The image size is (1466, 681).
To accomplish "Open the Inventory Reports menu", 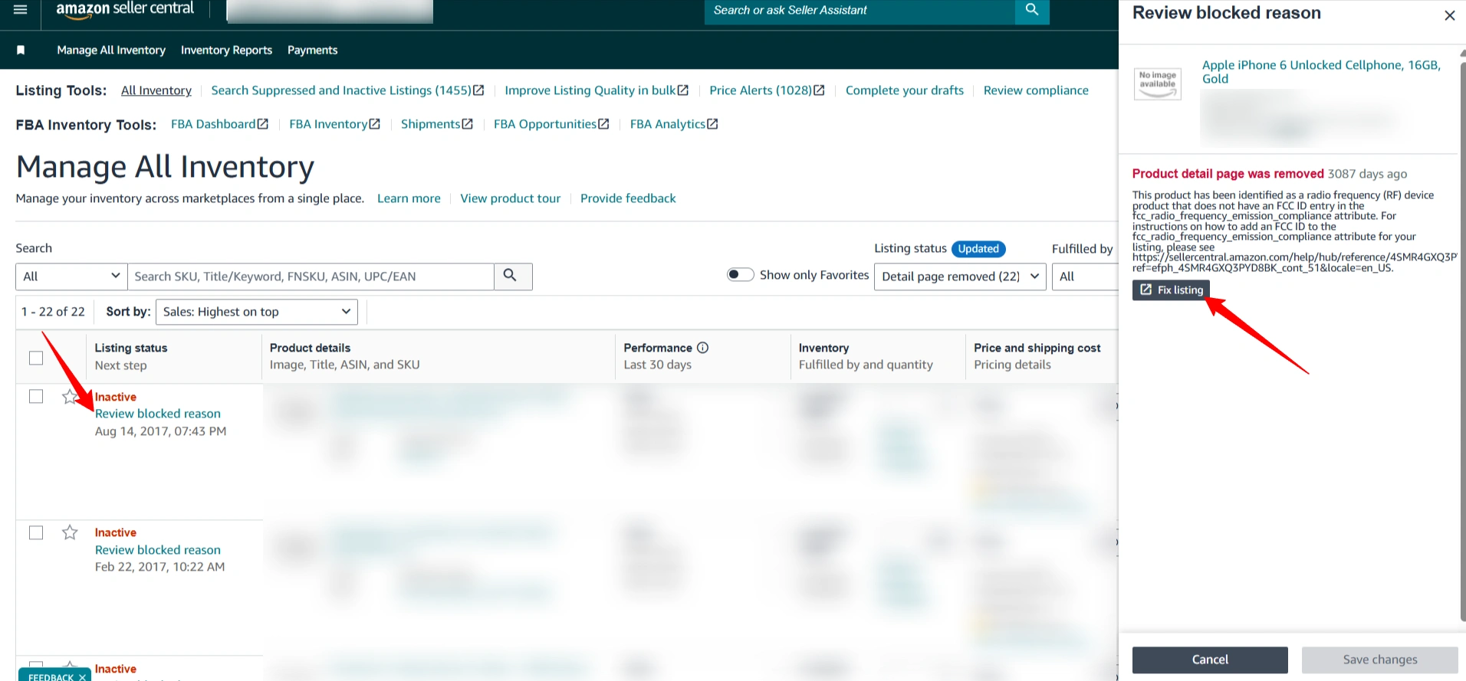I will pyautogui.click(x=226, y=50).
